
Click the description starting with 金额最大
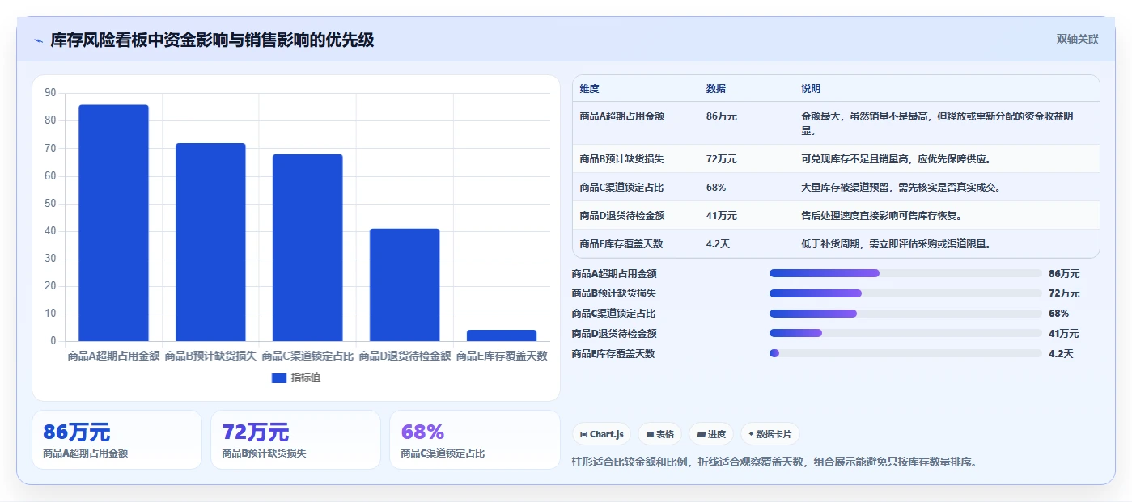click(937, 123)
